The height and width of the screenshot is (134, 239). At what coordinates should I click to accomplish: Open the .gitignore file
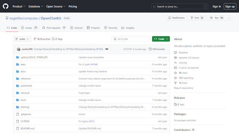tap(26, 114)
